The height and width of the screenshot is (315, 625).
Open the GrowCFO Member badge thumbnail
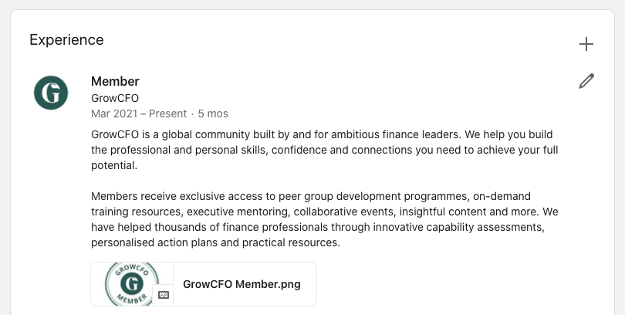[132, 284]
